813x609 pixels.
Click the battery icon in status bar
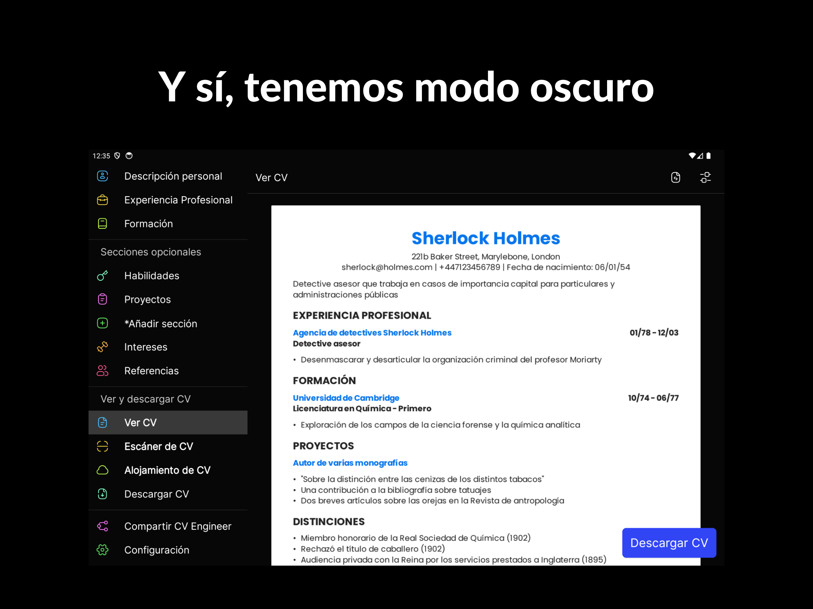point(708,156)
